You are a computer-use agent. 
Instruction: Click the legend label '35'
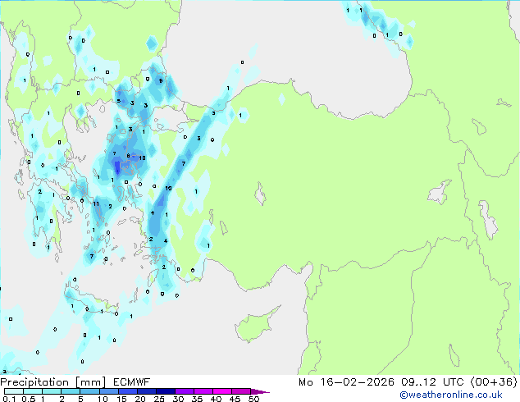pos(197,399)
